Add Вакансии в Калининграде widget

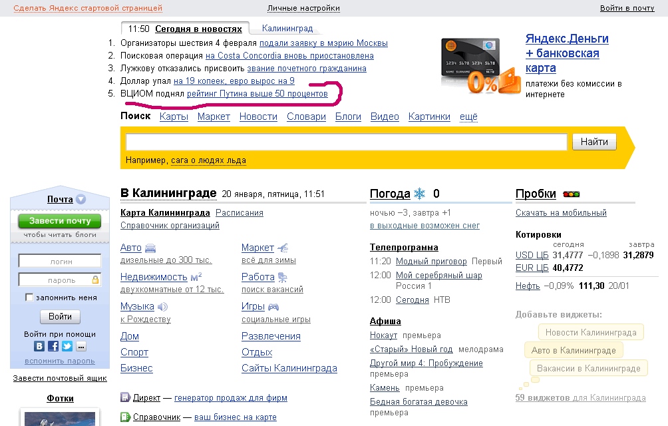coord(588,368)
